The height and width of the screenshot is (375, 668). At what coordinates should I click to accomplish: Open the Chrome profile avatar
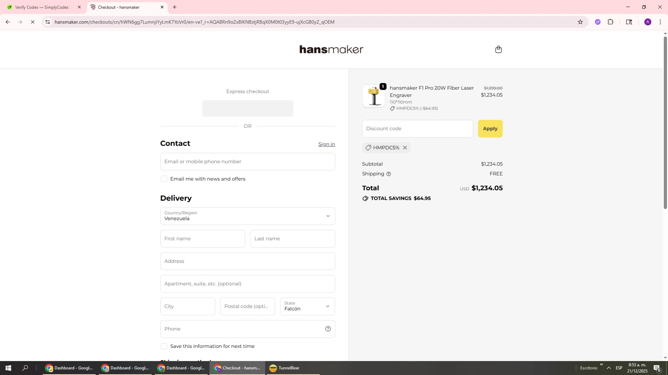pyautogui.click(x=648, y=22)
